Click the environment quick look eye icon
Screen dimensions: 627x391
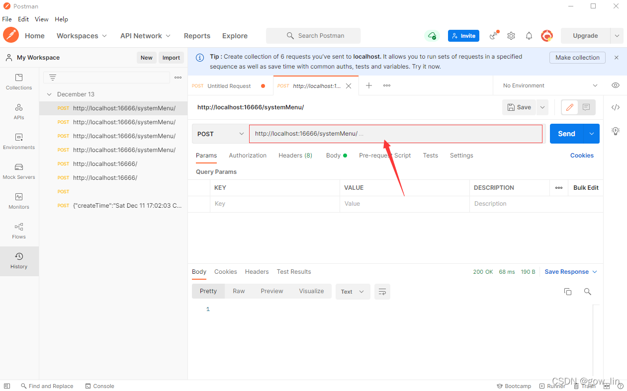coord(616,85)
